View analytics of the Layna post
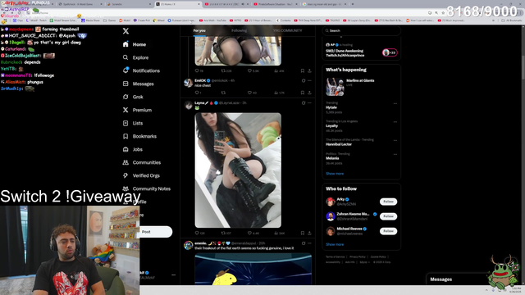 coord(279,233)
